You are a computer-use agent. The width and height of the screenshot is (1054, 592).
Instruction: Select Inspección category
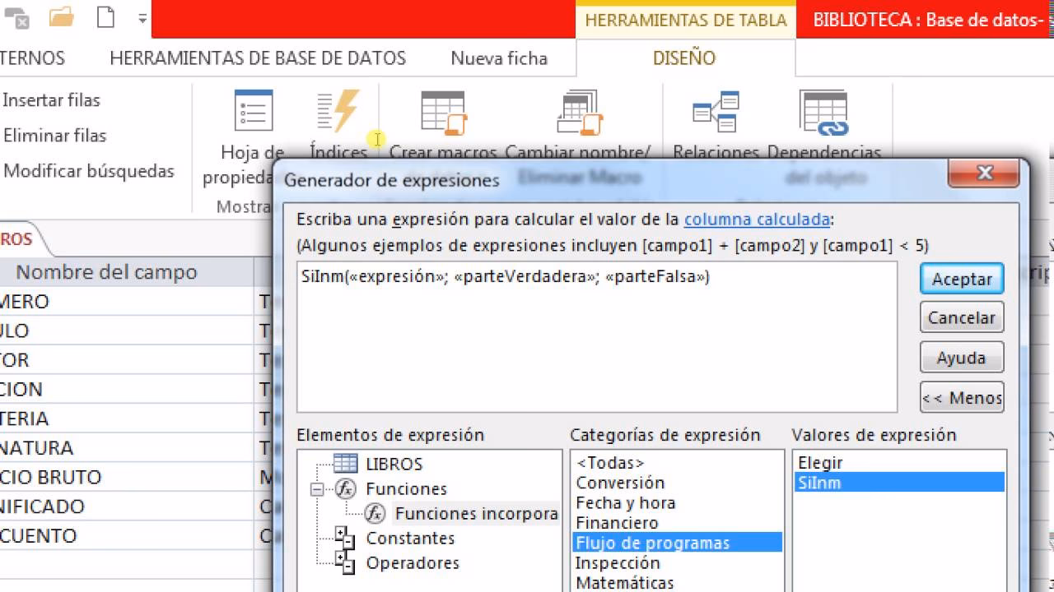pos(618,562)
